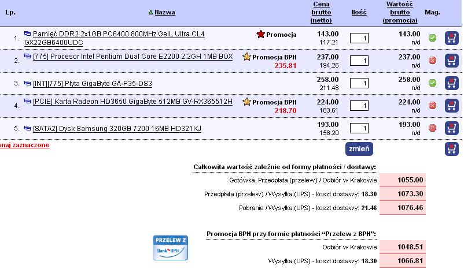Click green availability icon for Płyta GigaByte row
The height and width of the screenshot is (269, 464).
click(432, 83)
